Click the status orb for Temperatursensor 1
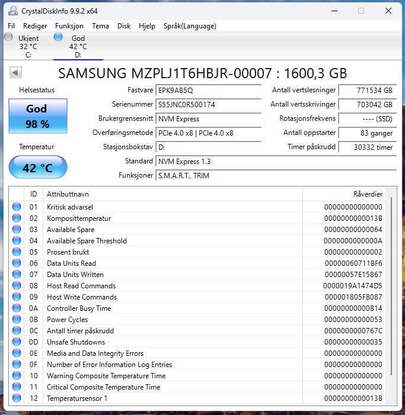This screenshot has height=415, width=405. point(17,398)
